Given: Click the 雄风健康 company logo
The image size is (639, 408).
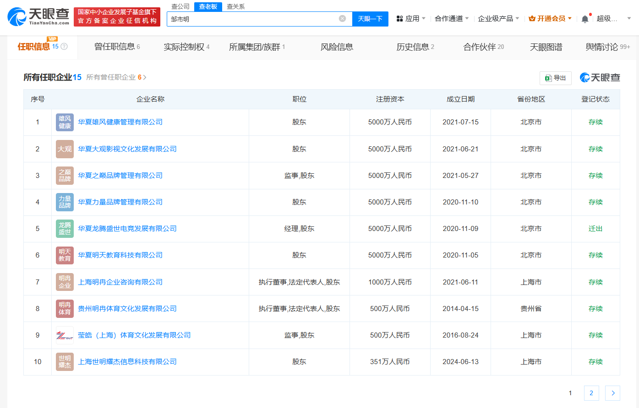Looking at the screenshot, I should point(65,122).
